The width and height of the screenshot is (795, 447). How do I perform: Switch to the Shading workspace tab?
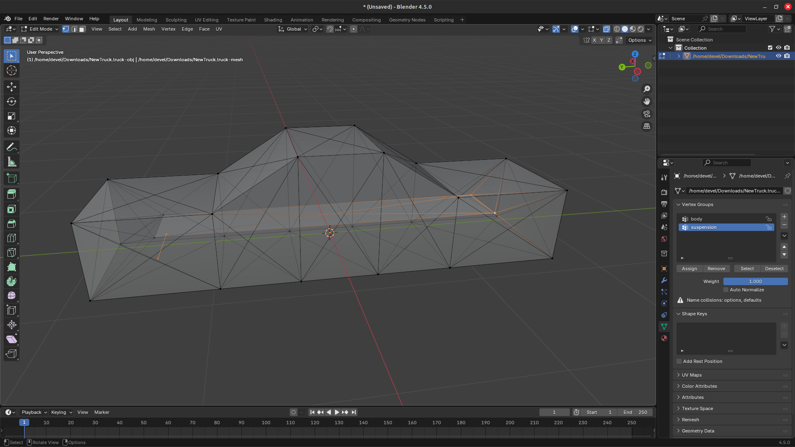point(273,19)
